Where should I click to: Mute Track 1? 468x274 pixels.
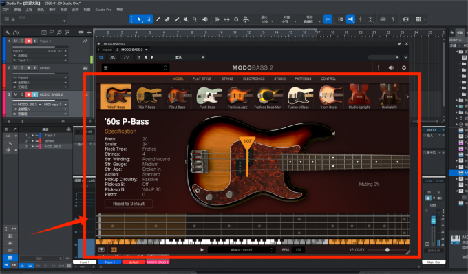click(x=16, y=41)
